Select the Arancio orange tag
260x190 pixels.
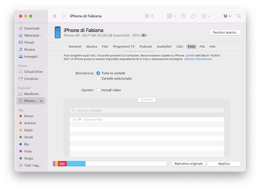pyautogui.click(x=28, y=123)
